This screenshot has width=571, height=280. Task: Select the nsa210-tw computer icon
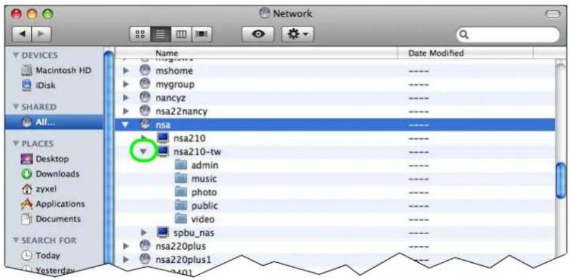tap(163, 151)
